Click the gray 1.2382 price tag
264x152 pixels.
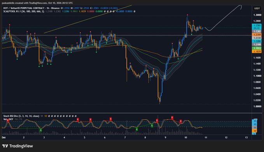point(257,31)
